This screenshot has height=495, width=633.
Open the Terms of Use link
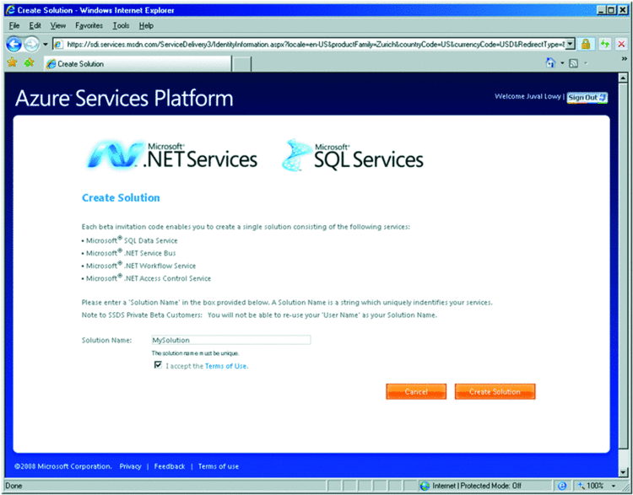(x=226, y=366)
